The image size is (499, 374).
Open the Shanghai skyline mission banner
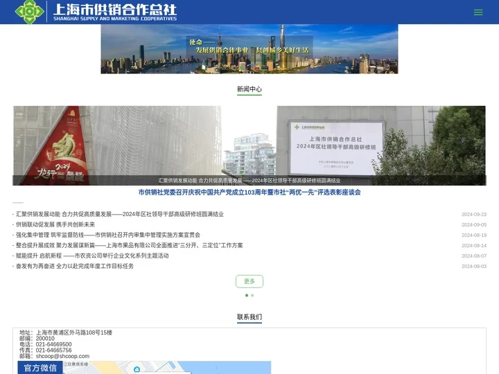click(x=249, y=49)
